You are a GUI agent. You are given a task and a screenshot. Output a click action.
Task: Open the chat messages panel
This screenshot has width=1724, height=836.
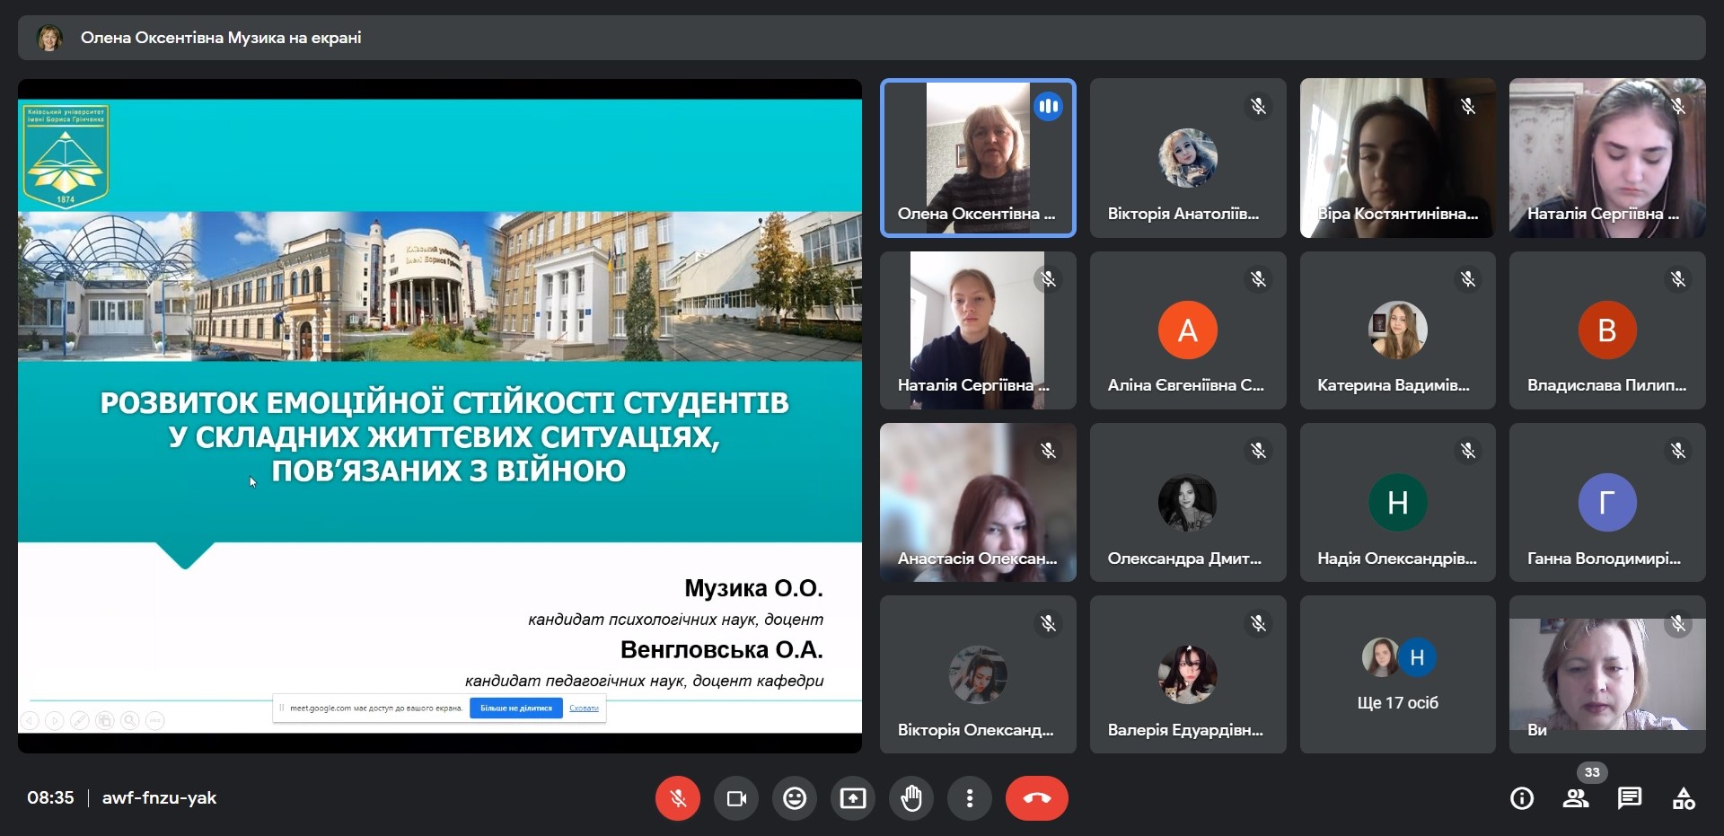[1630, 798]
